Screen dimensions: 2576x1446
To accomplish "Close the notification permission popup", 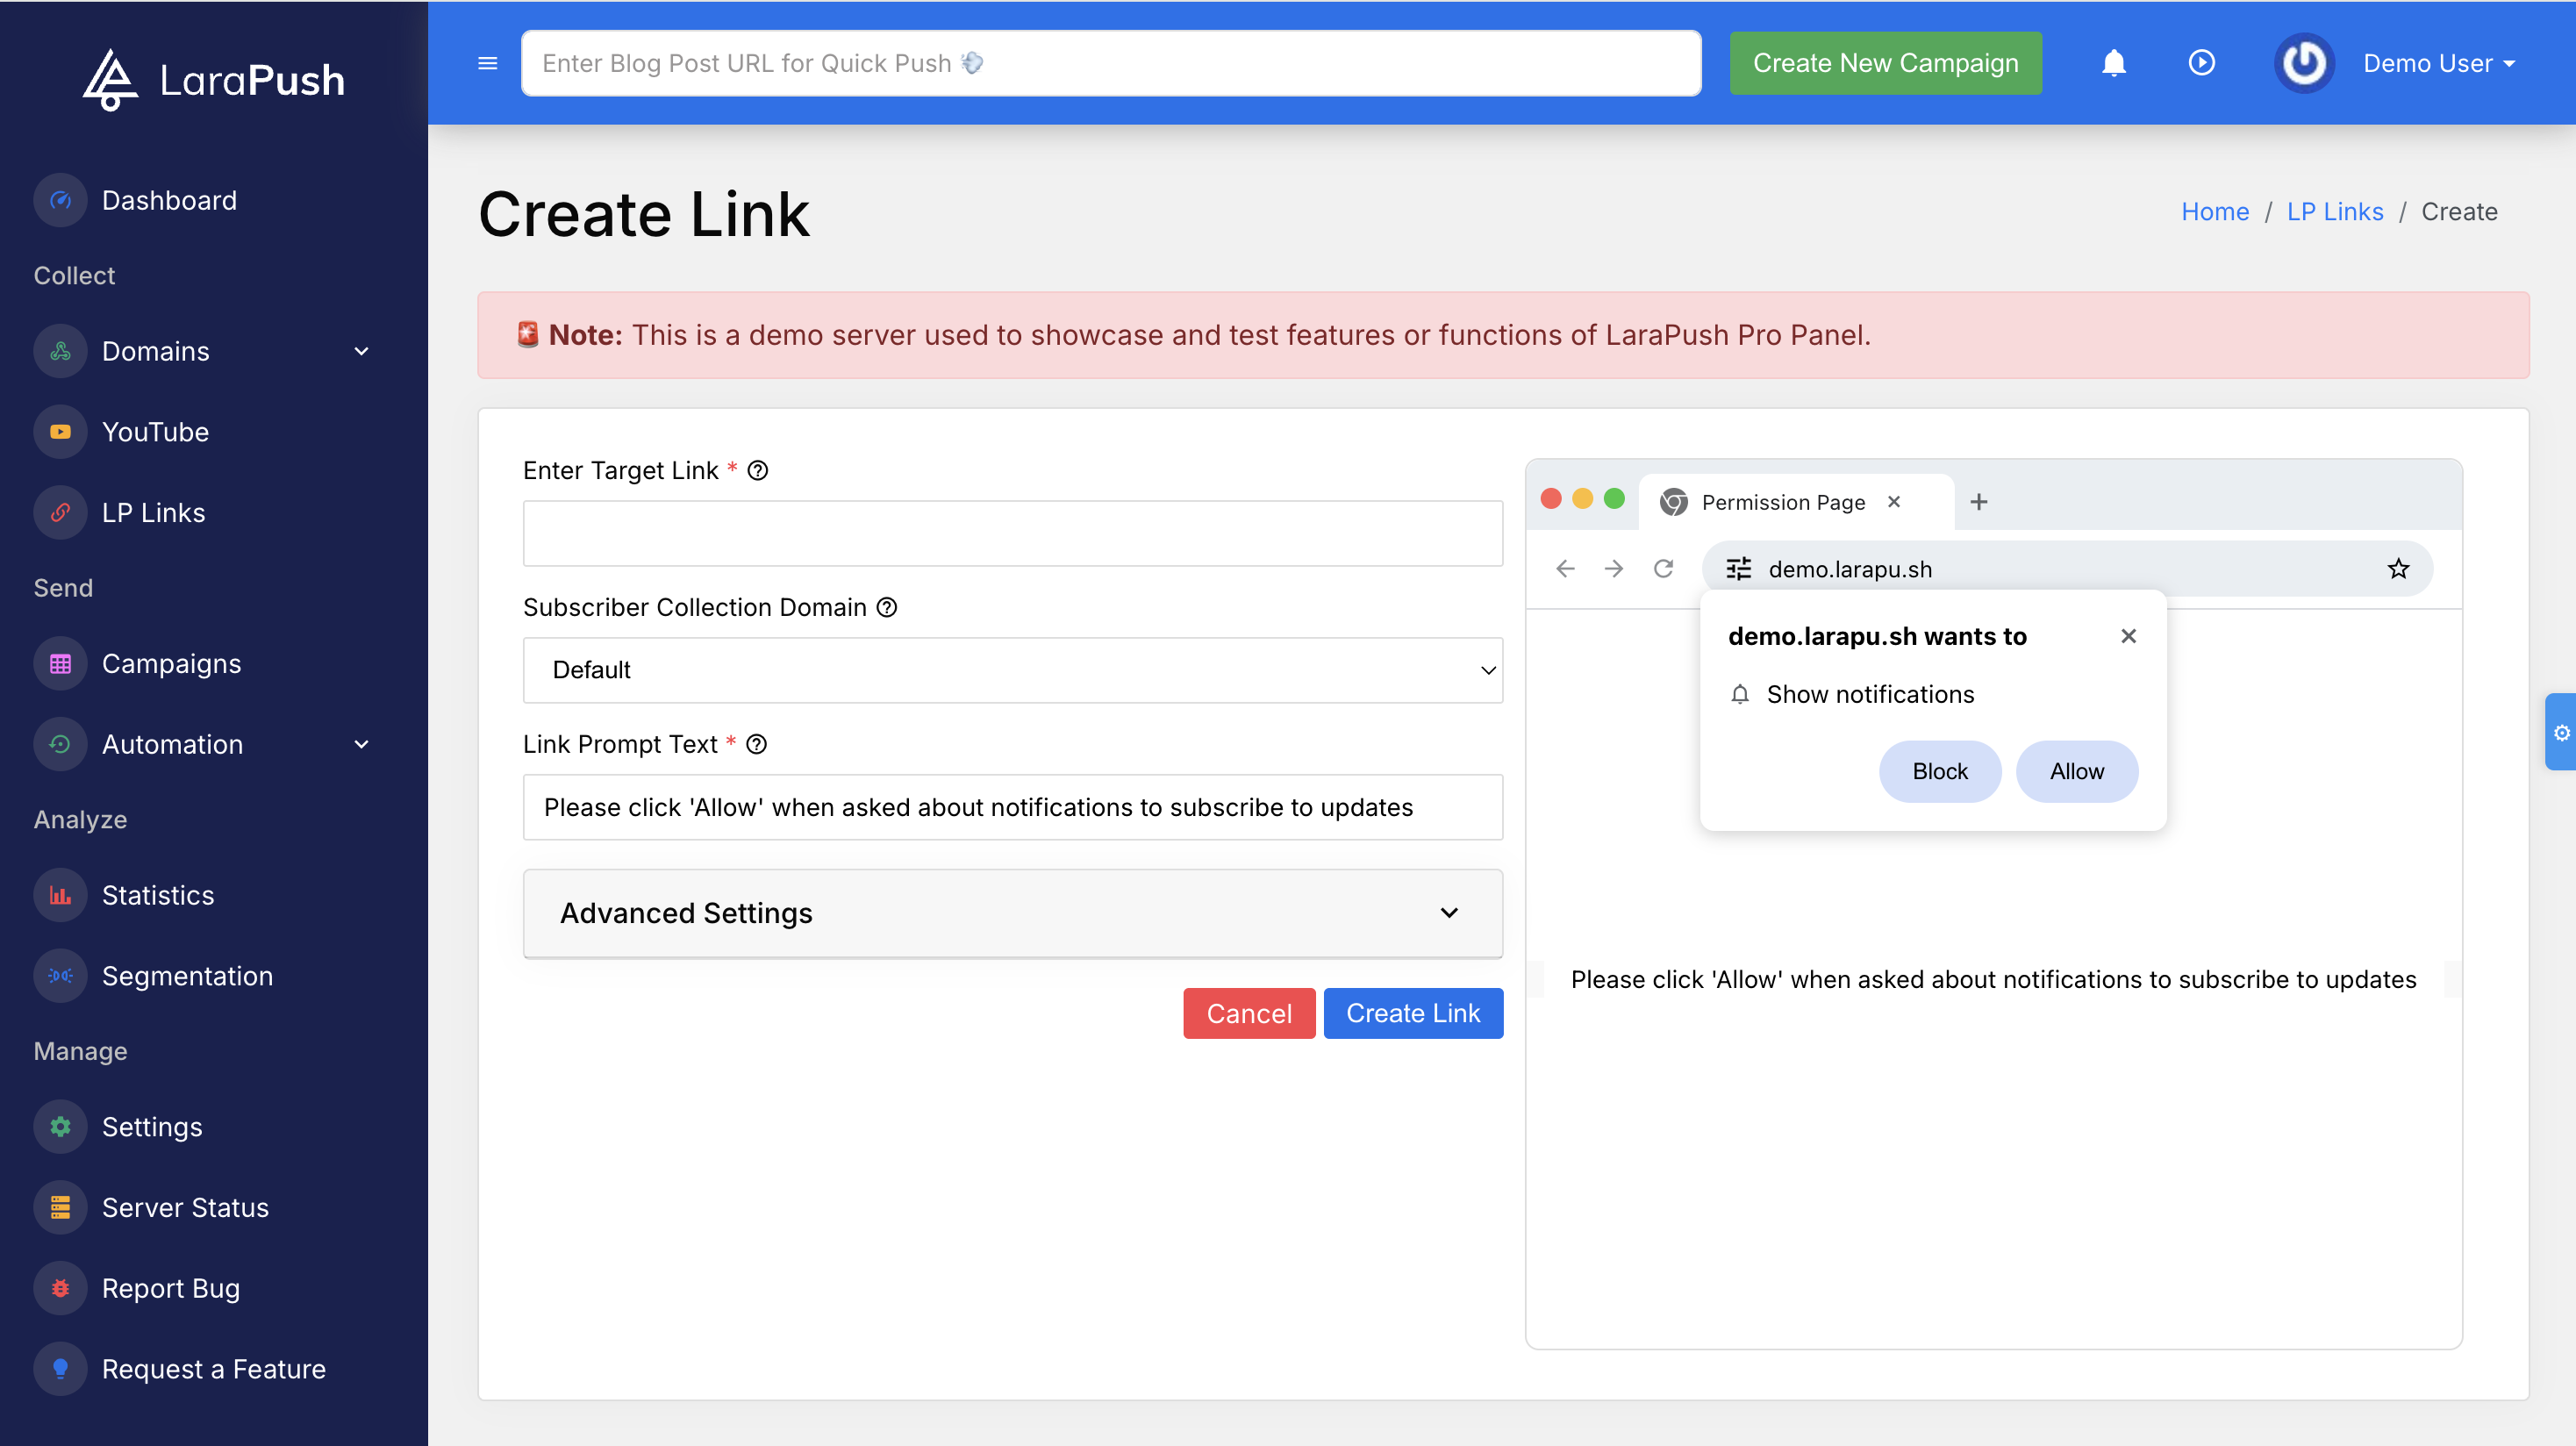I will click(x=2128, y=636).
